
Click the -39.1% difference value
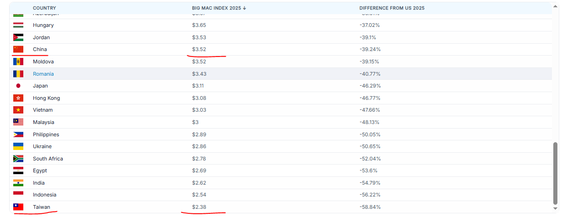tap(368, 37)
